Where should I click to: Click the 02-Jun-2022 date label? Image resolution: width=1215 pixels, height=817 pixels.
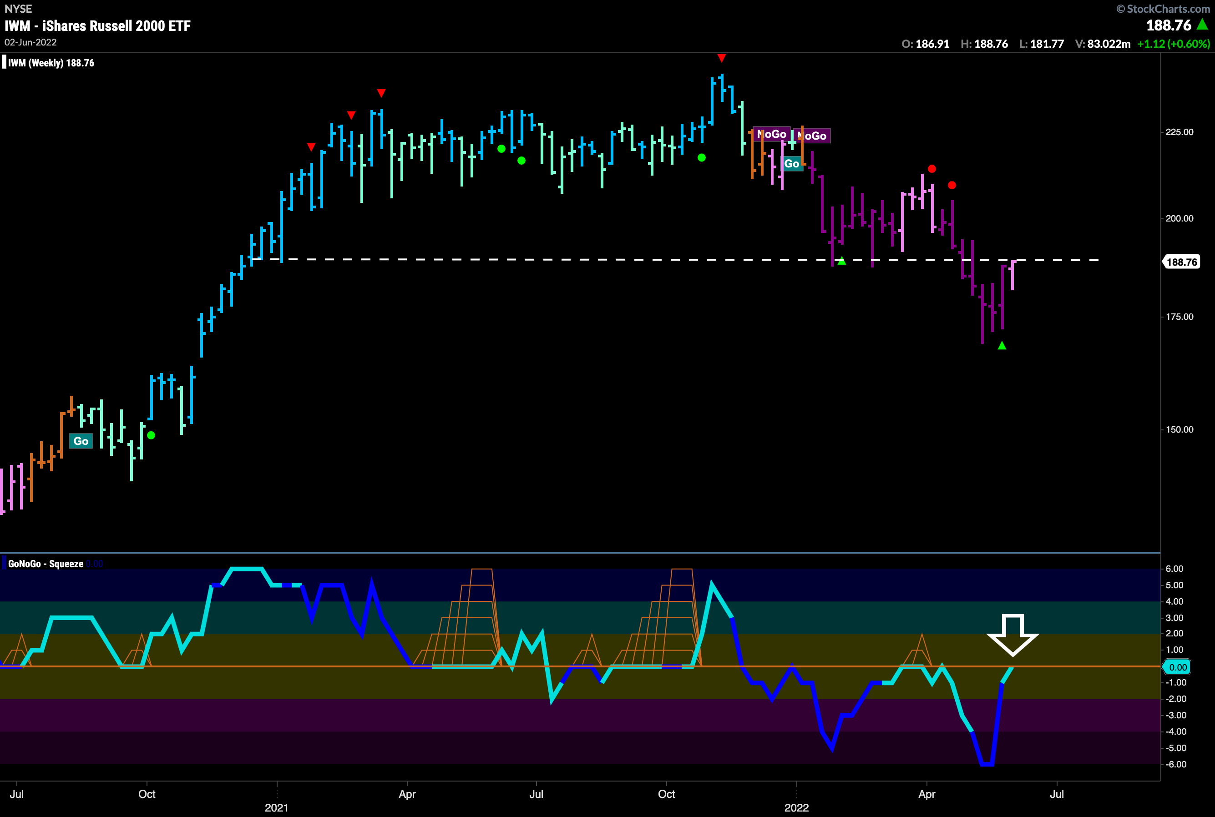(31, 42)
